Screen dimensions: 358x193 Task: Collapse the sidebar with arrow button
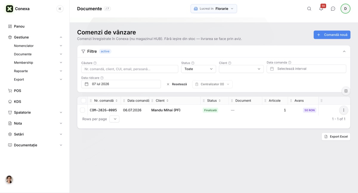coord(60,9)
